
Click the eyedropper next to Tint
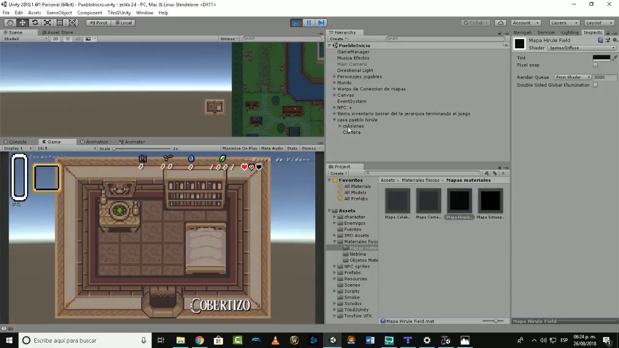click(x=615, y=58)
